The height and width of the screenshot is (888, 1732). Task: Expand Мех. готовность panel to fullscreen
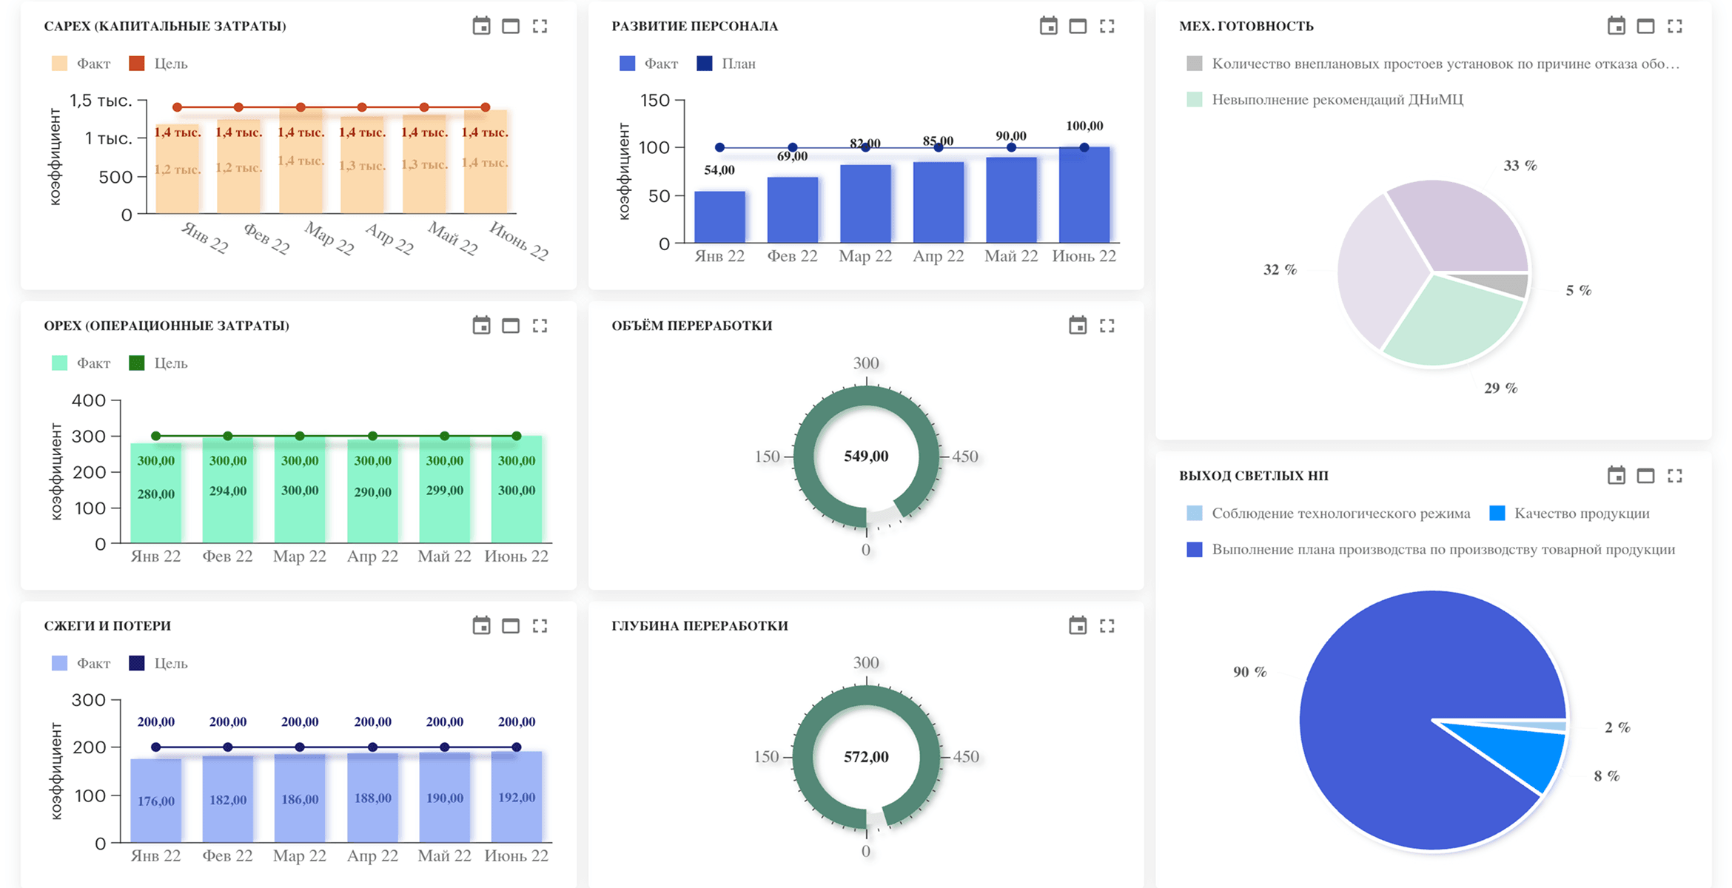click(x=1675, y=26)
